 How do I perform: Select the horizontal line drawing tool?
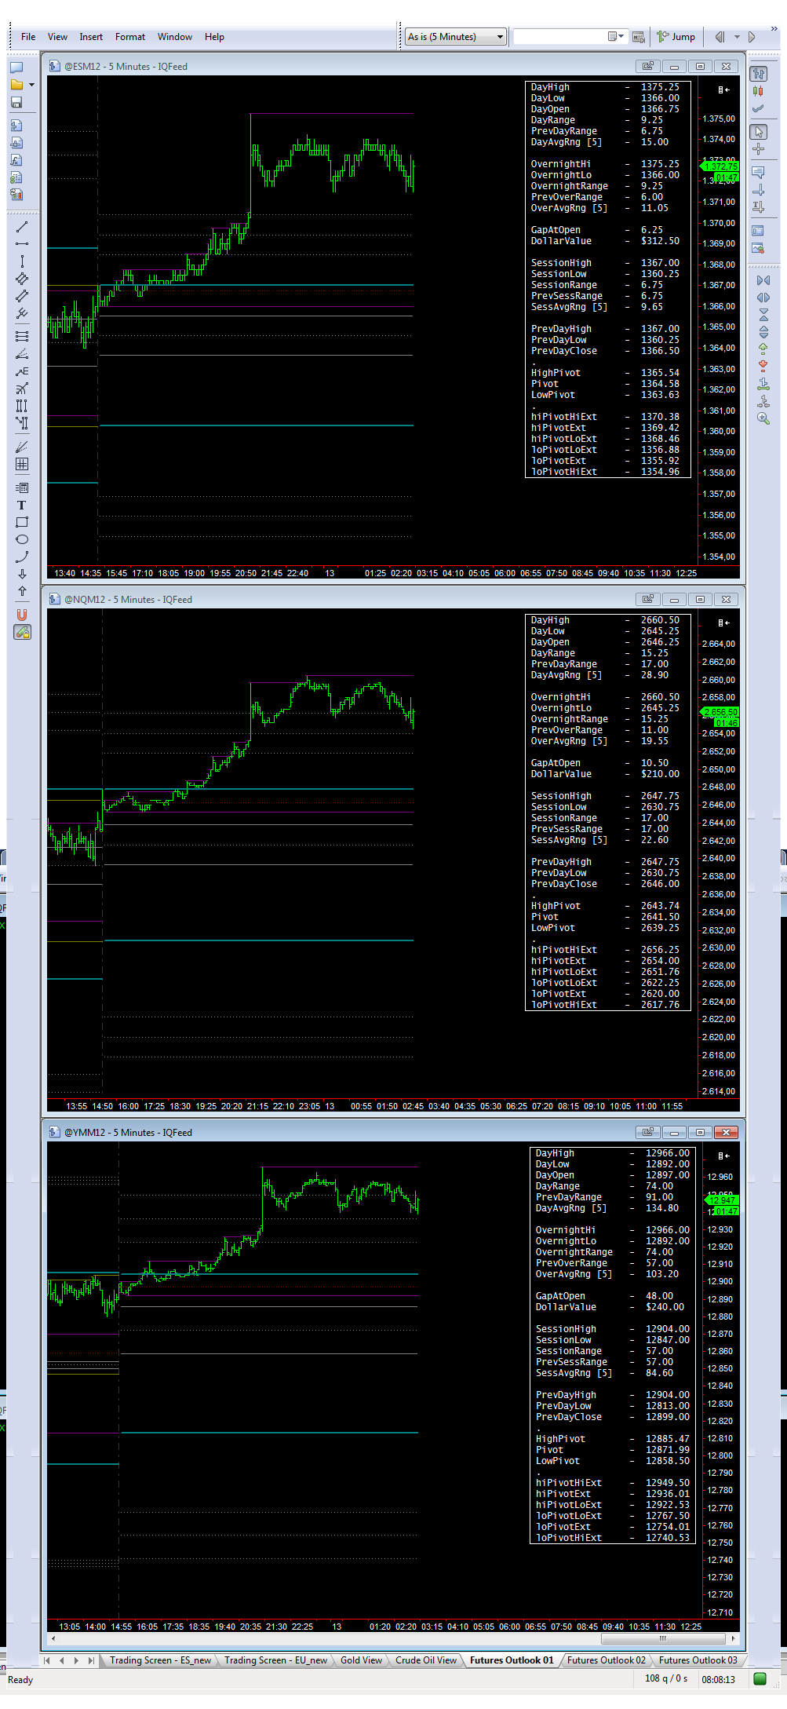[x=22, y=244]
